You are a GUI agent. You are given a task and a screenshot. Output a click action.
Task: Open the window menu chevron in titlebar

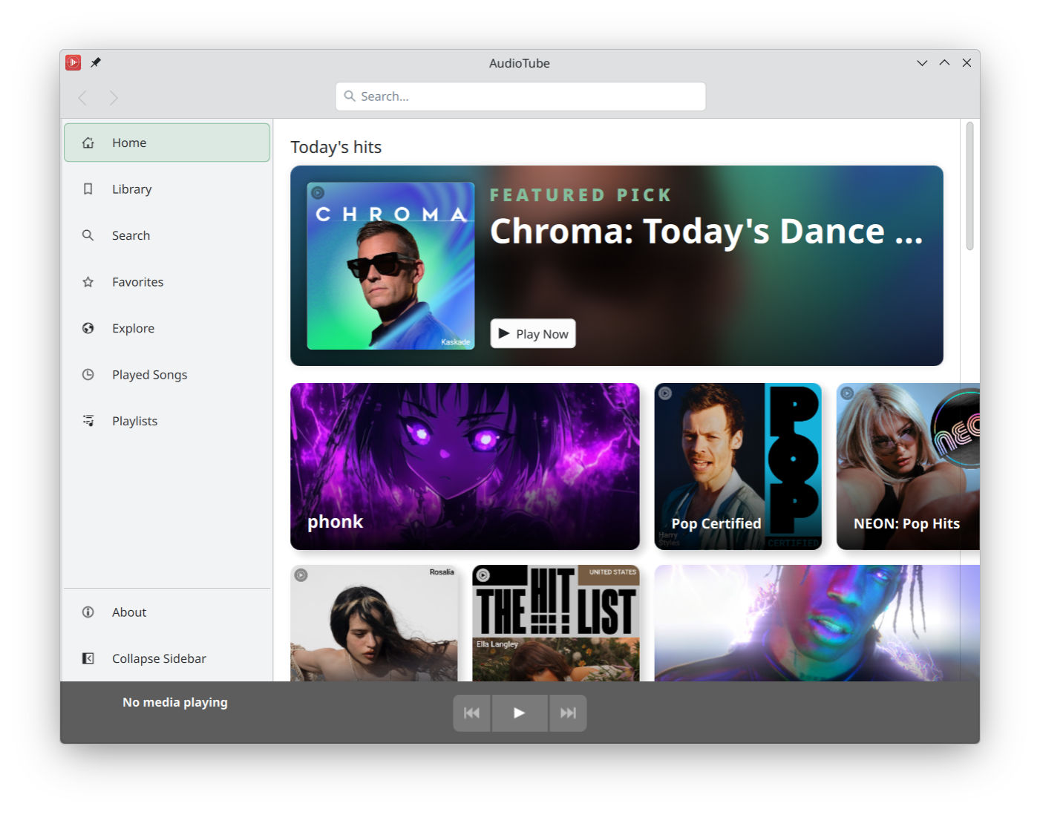tap(921, 63)
